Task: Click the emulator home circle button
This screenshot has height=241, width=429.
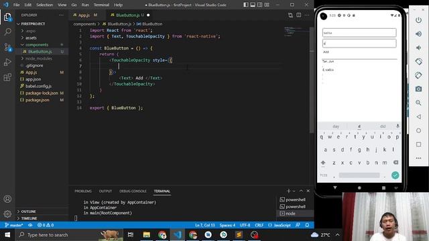Action: pos(418,131)
